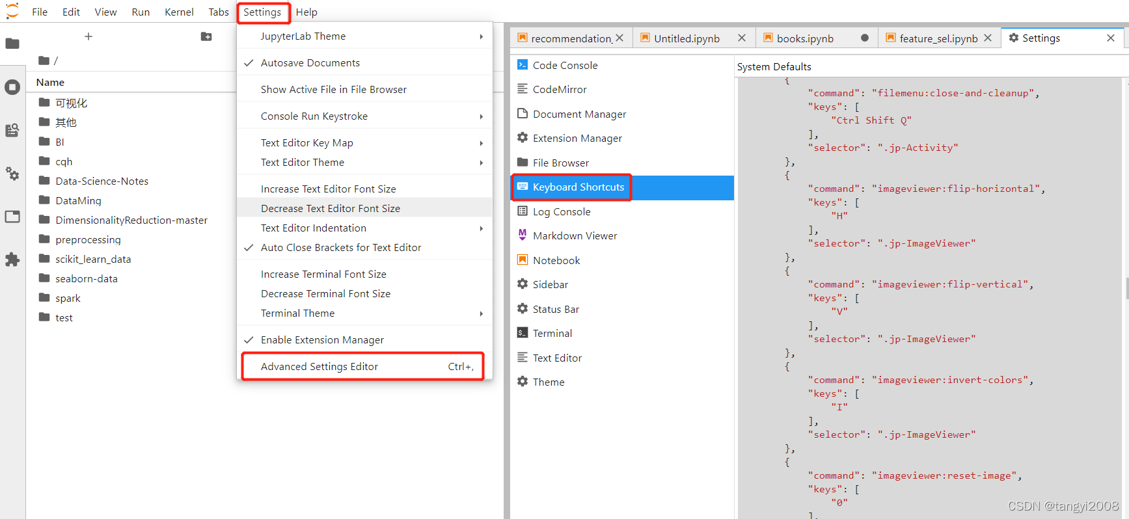Image resolution: width=1129 pixels, height=519 pixels.
Task: Expand JupyterLab Theme submenu
Action: coord(364,36)
